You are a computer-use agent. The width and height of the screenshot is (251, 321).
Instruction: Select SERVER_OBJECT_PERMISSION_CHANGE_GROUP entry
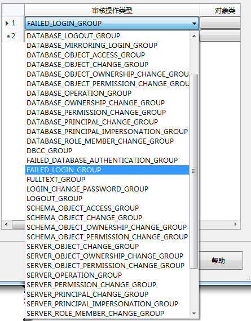tap(107, 266)
